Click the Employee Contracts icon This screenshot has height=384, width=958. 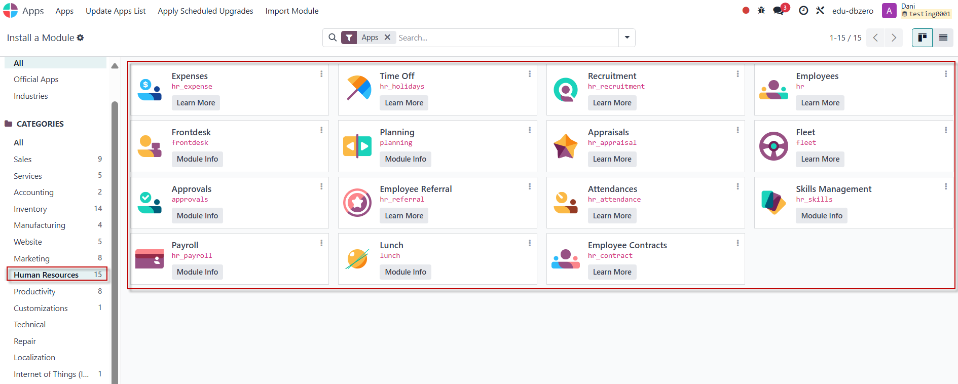[x=566, y=259]
